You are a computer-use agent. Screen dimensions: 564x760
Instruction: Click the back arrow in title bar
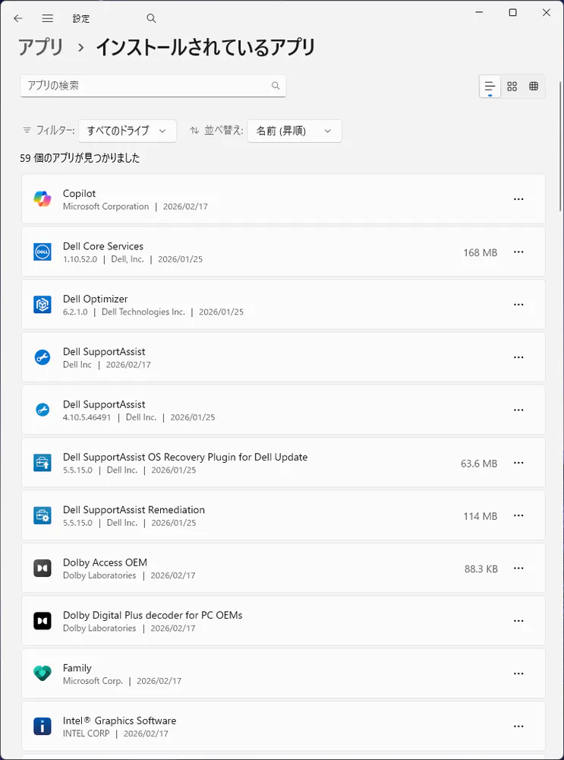pyautogui.click(x=18, y=18)
